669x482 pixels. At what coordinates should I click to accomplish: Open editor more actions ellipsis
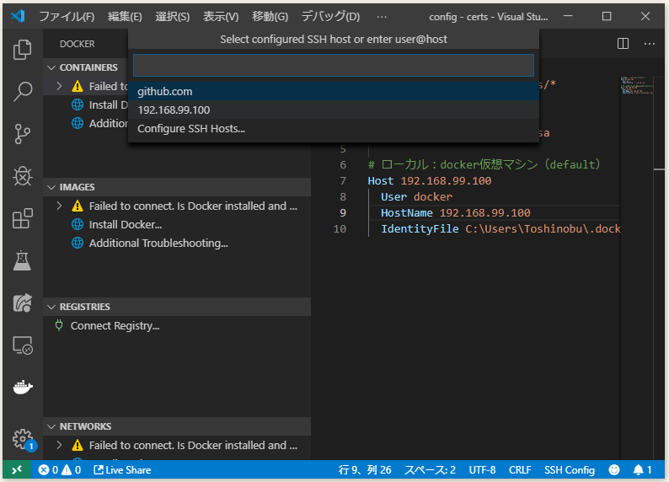[650, 44]
